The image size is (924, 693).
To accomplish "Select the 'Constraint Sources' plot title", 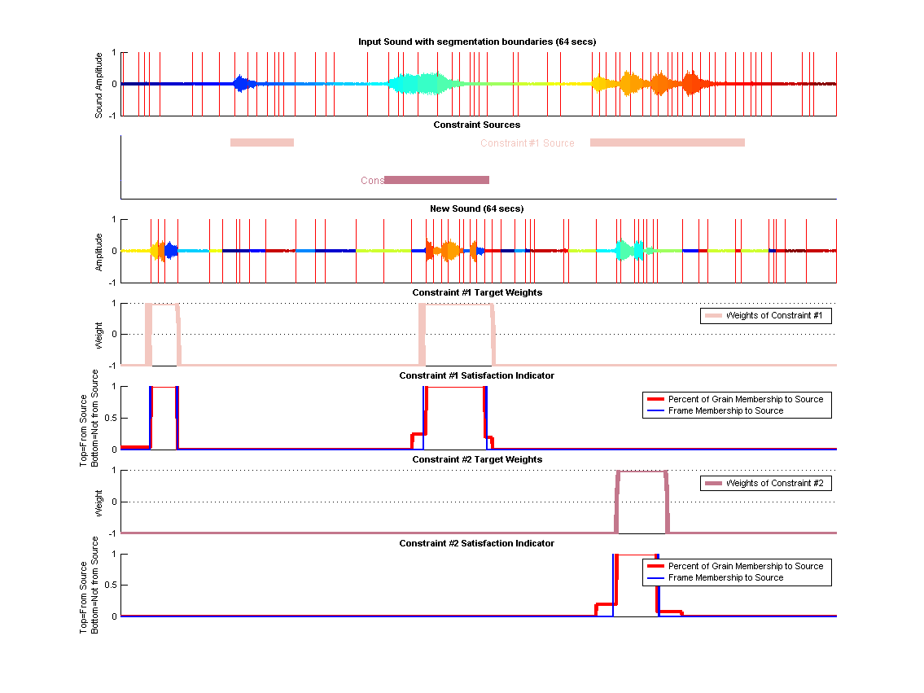I will click(x=477, y=125).
